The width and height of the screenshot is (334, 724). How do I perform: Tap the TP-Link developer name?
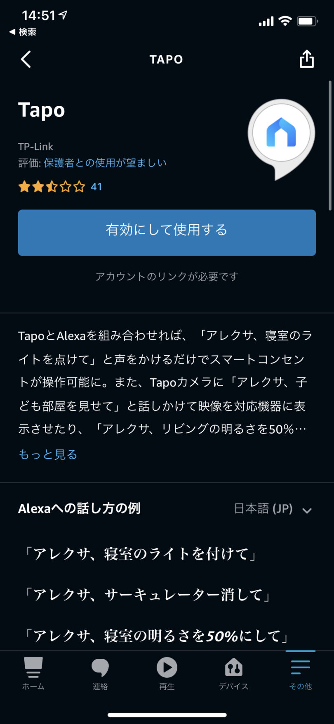pos(35,147)
